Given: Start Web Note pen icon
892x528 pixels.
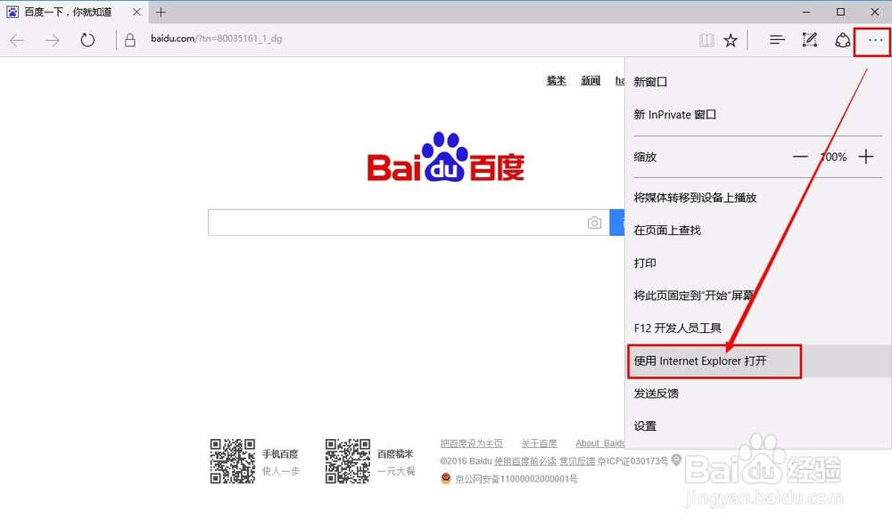Looking at the screenshot, I should click(x=810, y=40).
